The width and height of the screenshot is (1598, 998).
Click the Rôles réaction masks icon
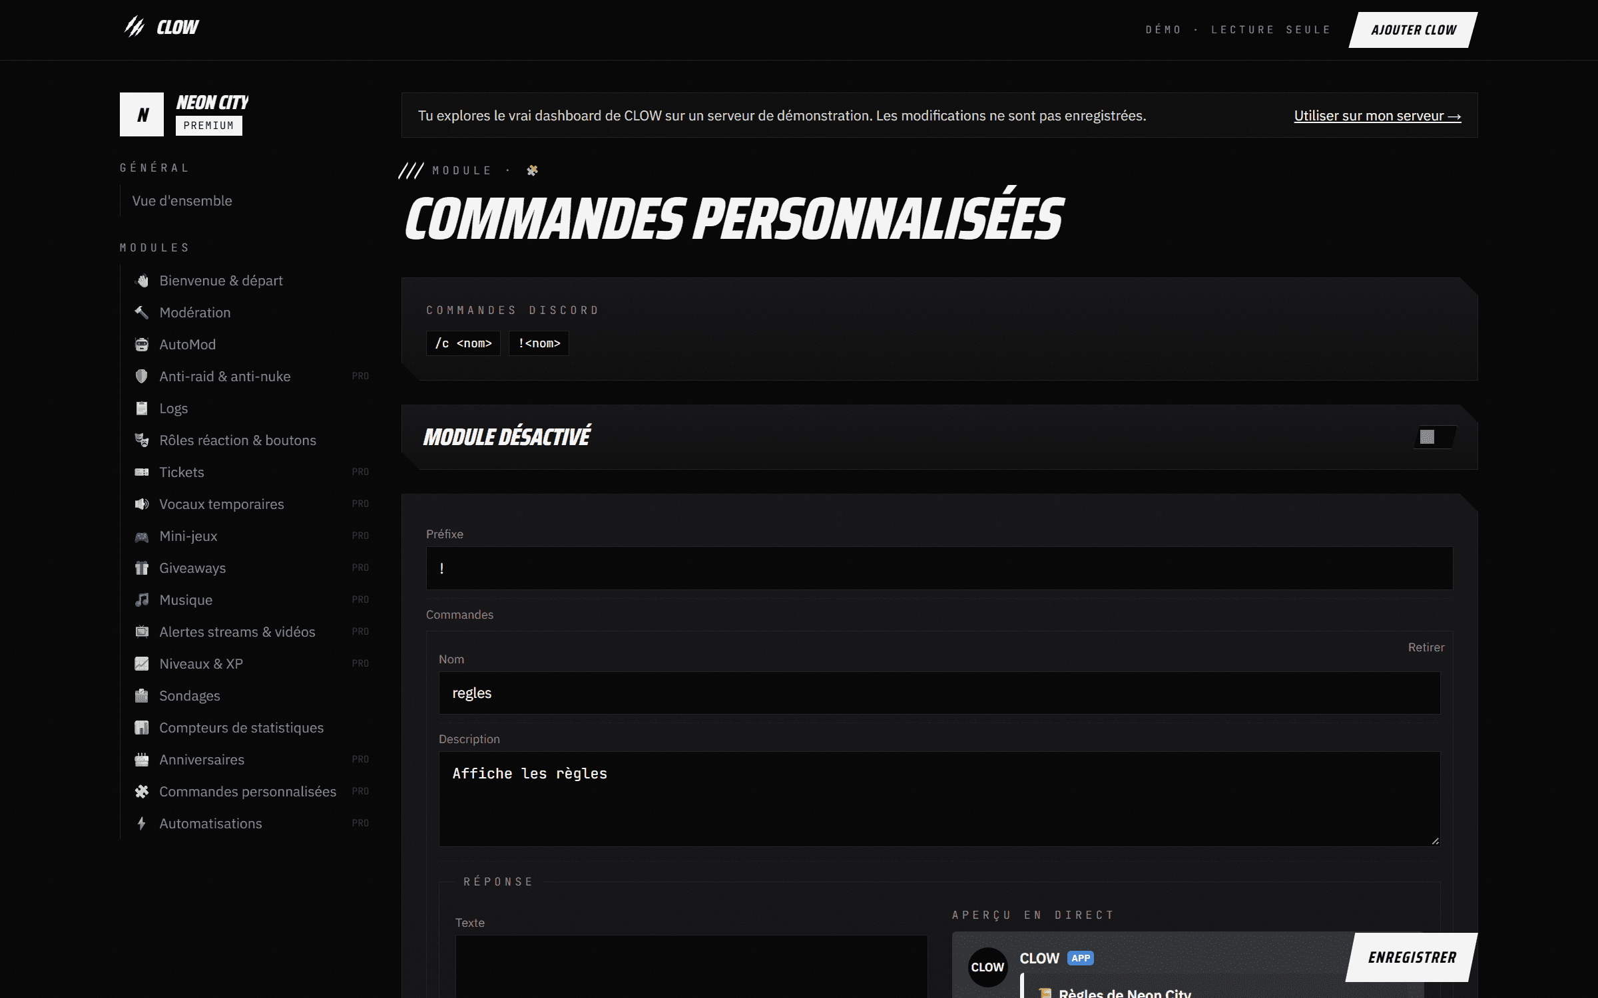tap(142, 440)
